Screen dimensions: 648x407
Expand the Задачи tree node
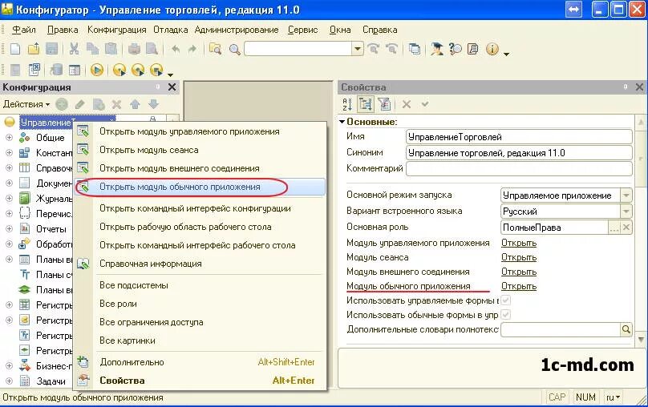click(9, 381)
